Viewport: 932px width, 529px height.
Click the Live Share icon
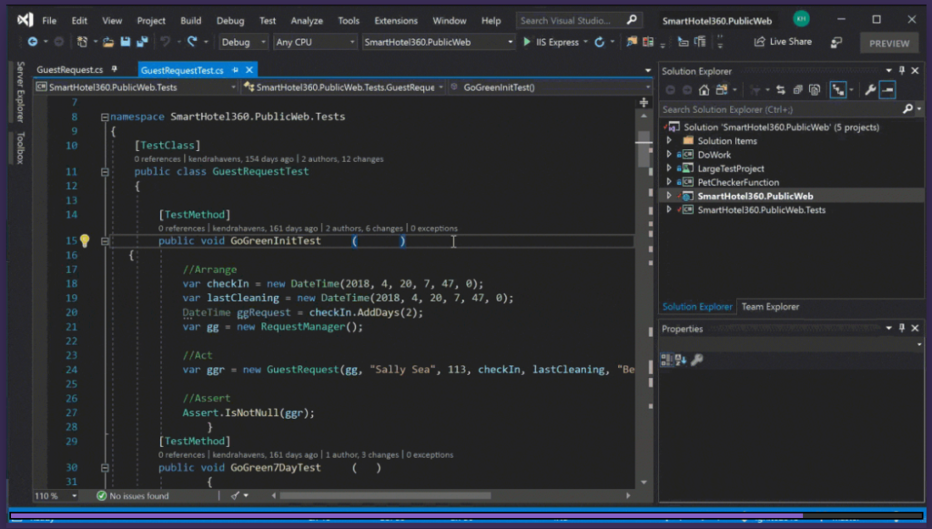[759, 42]
